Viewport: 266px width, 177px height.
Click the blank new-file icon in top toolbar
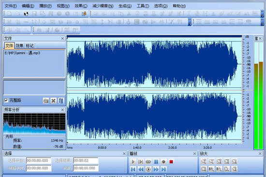coord(10,14)
